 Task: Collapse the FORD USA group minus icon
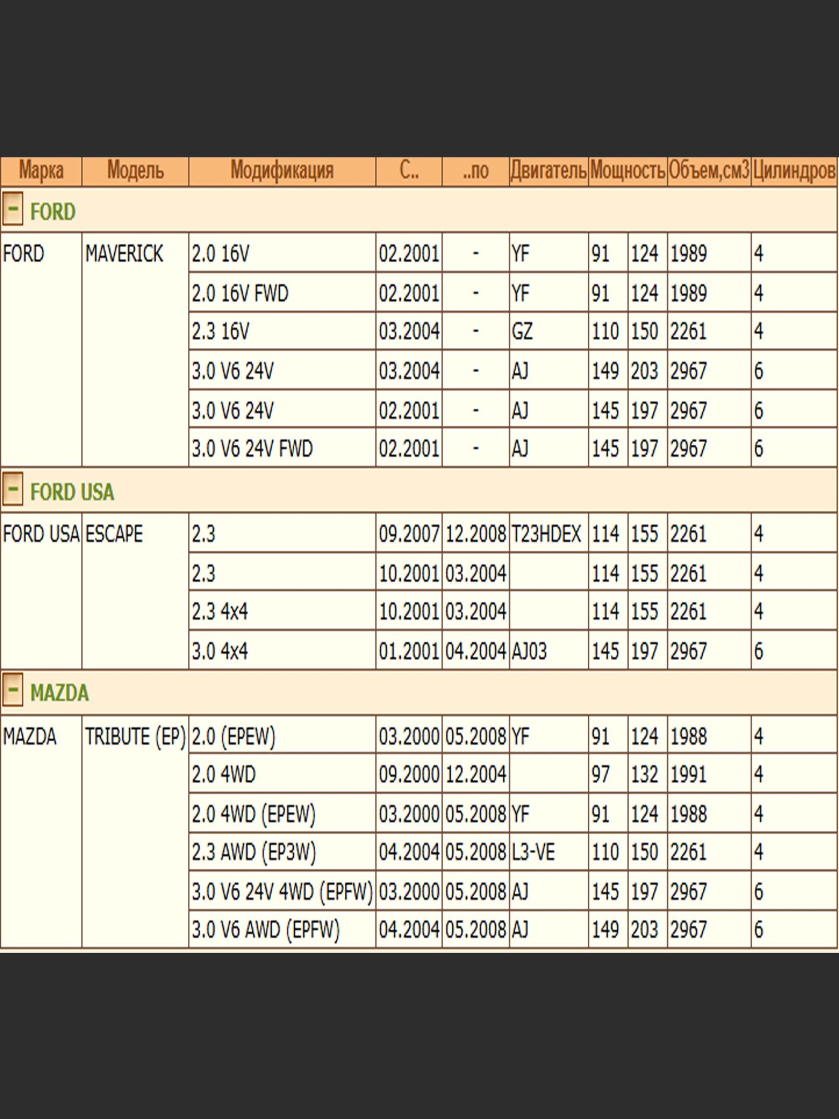pyautogui.click(x=13, y=489)
